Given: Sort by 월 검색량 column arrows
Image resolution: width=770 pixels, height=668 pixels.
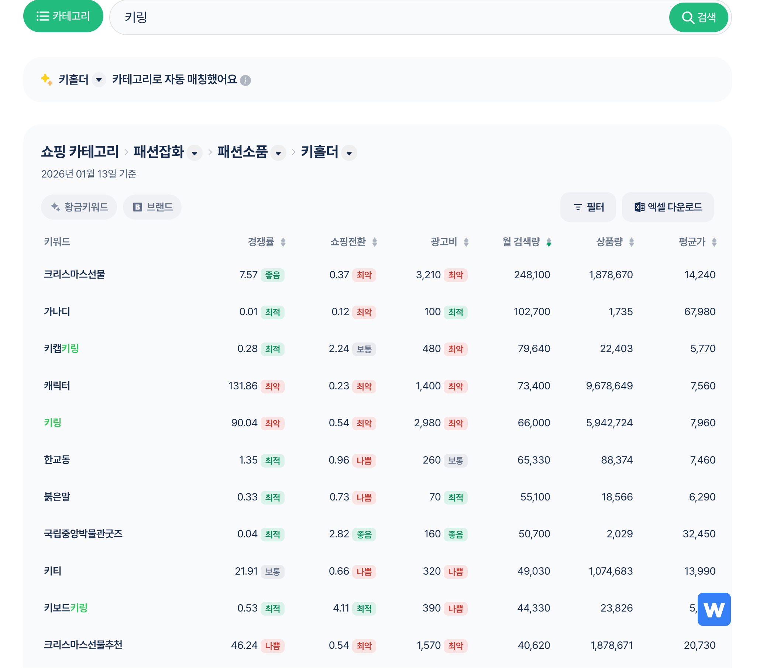Looking at the screenshot, I should [x=549, y=242].
